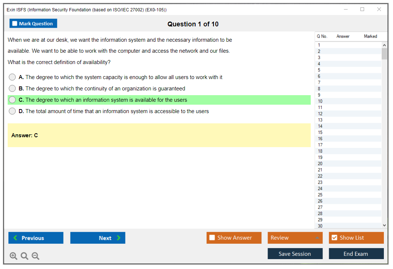Image resolution: width=393 pixels, height=269 pixels.
Task: Select radio button for option A
Action: pos(12,77)
